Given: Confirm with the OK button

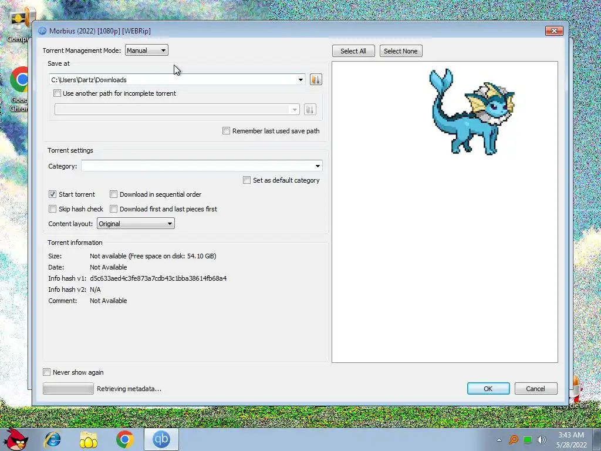Looking at the screenshot, I should (x=488, y=389).
